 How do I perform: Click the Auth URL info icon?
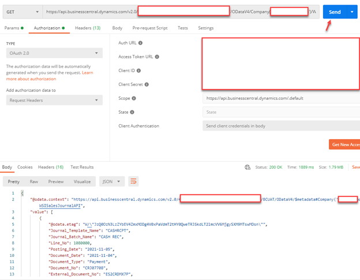tap(141, 43)
